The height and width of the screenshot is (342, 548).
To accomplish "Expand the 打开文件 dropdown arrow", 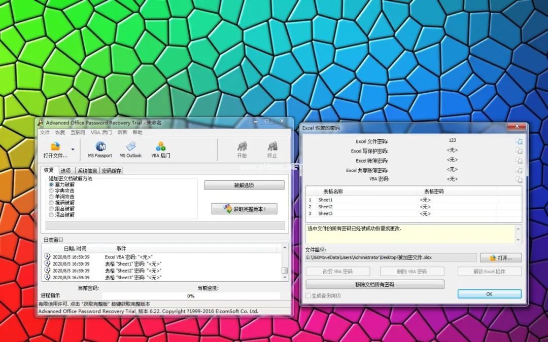I will tap(73, 149).
